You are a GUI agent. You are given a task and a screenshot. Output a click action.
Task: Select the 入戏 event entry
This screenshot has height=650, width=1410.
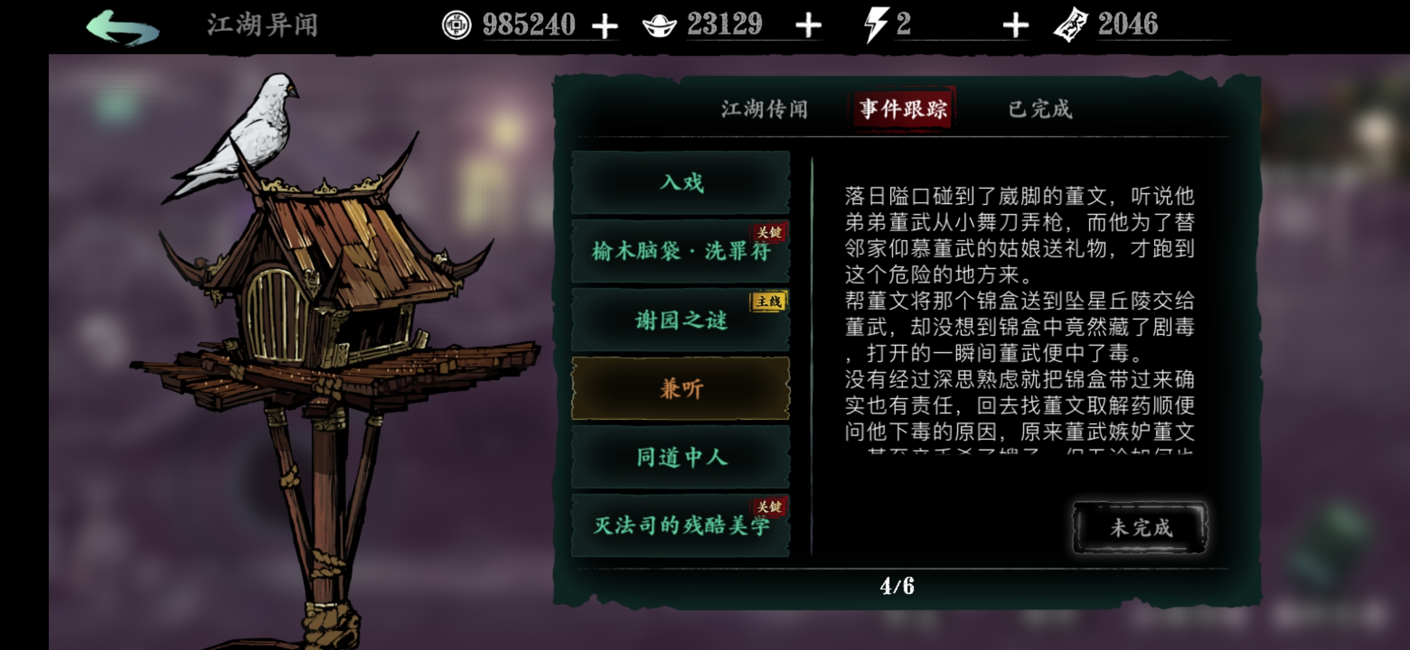click(681, 182)
